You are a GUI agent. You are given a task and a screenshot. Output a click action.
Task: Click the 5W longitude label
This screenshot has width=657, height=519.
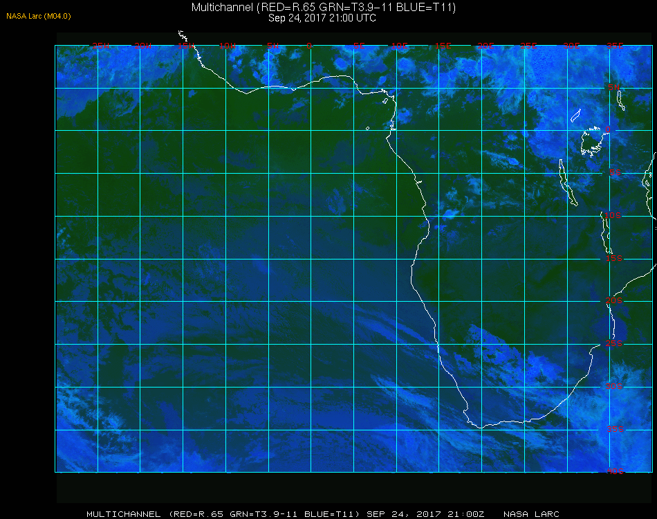(x=272, y=46)
